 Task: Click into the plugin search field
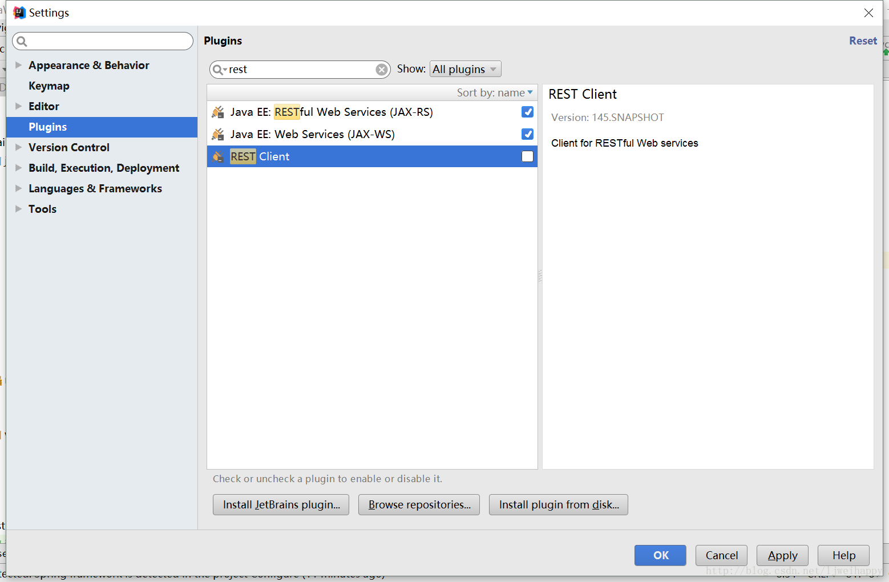[300, 70]
